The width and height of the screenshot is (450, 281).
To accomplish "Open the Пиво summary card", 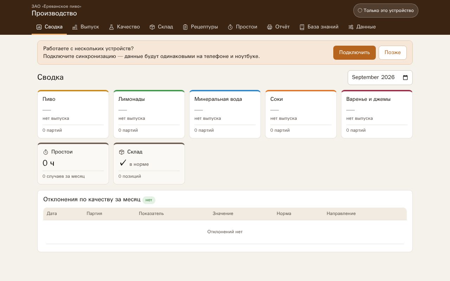I will click(x=73, y=114).
